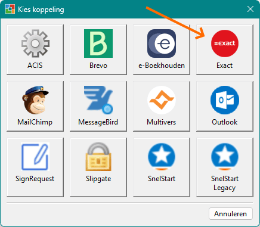260x227 pixels.
Task: Choose the MessageBird connector
Action: click(98, 106)
